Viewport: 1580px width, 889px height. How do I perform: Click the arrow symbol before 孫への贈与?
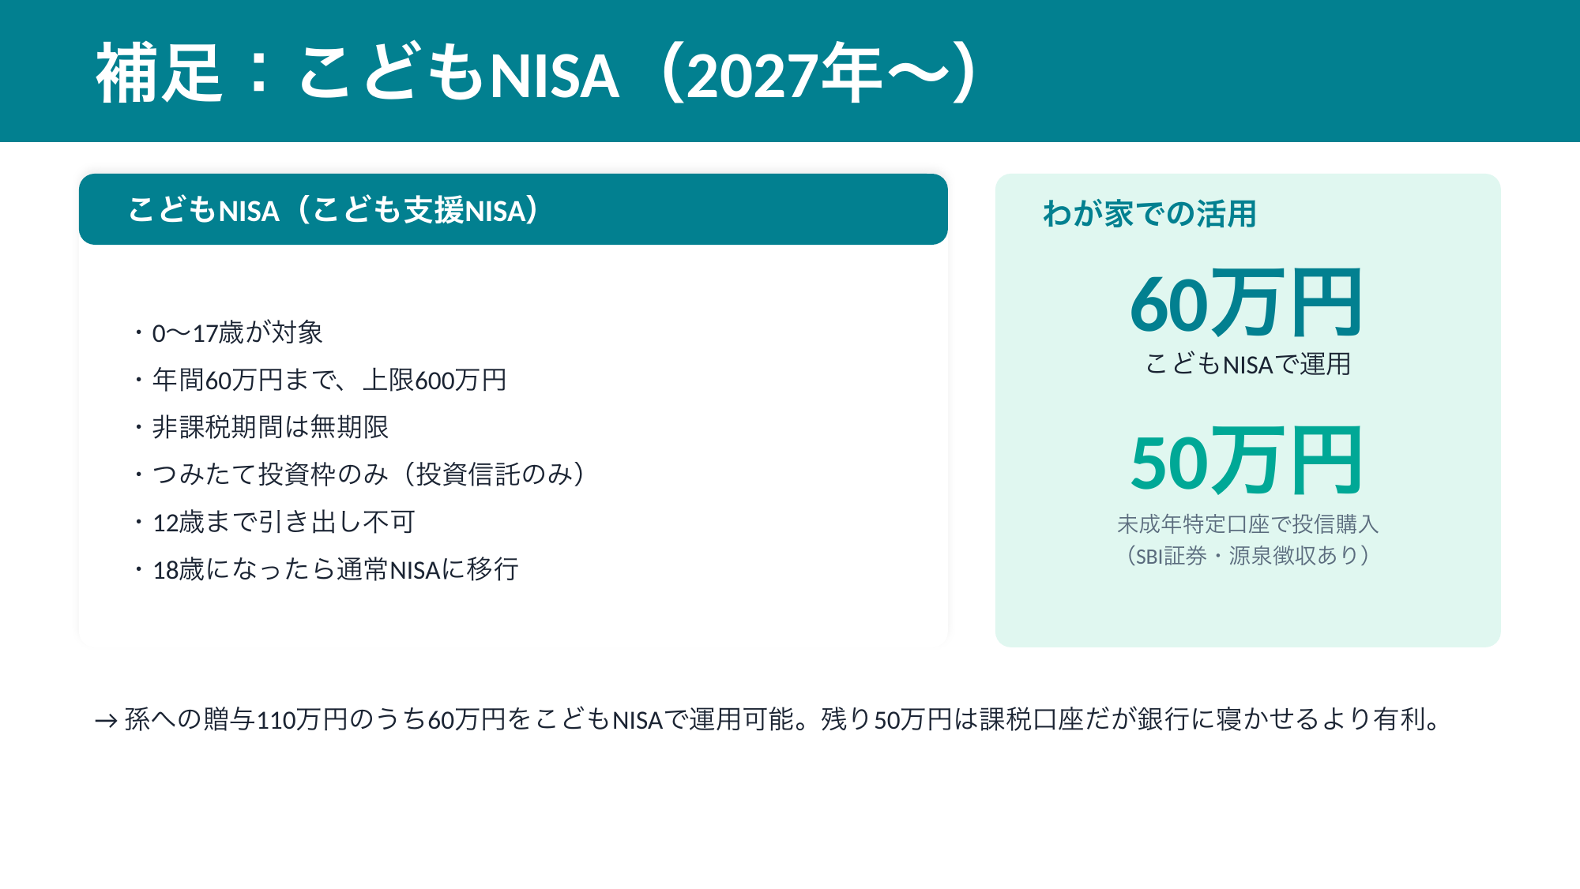pos(105,720)
